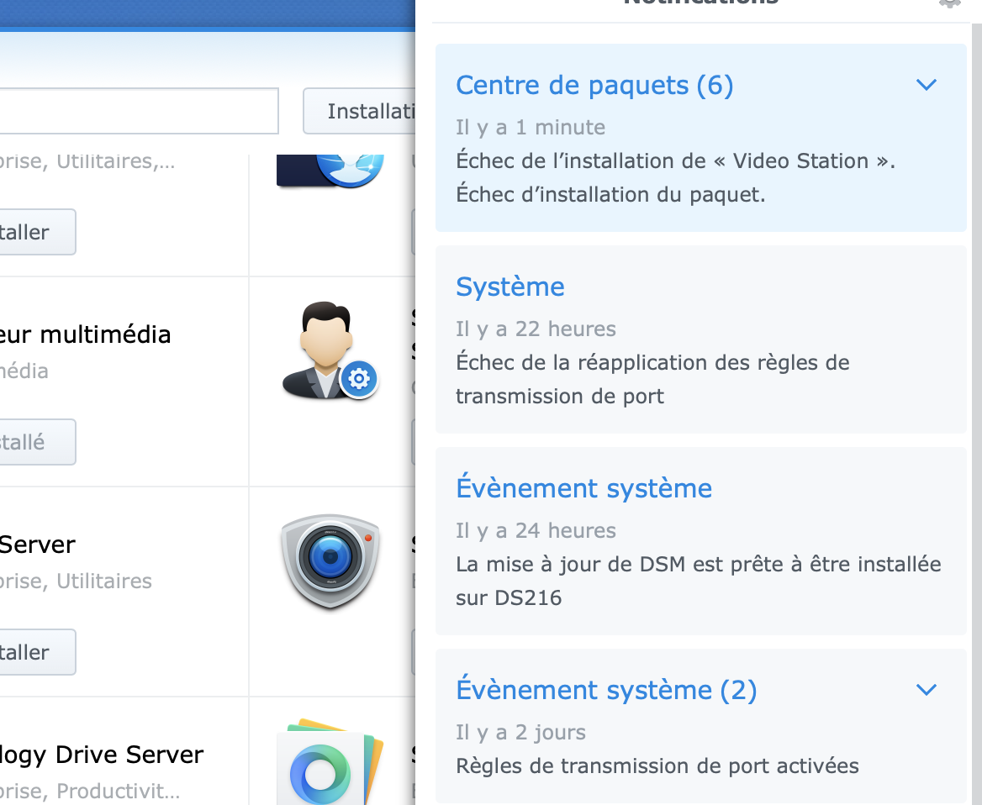Open the Surveillance Station camera shield icon
This screenshot has width=982, height=805.
pyautogui.click(x=330, y=560)
